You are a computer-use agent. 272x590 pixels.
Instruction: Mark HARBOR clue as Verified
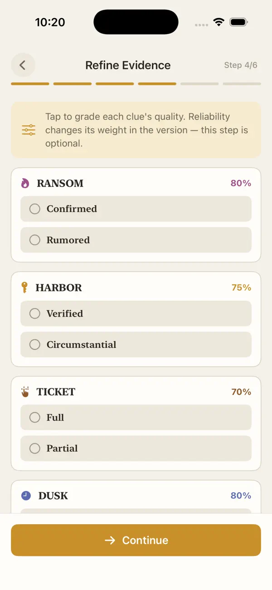click(x=136, y=313)
